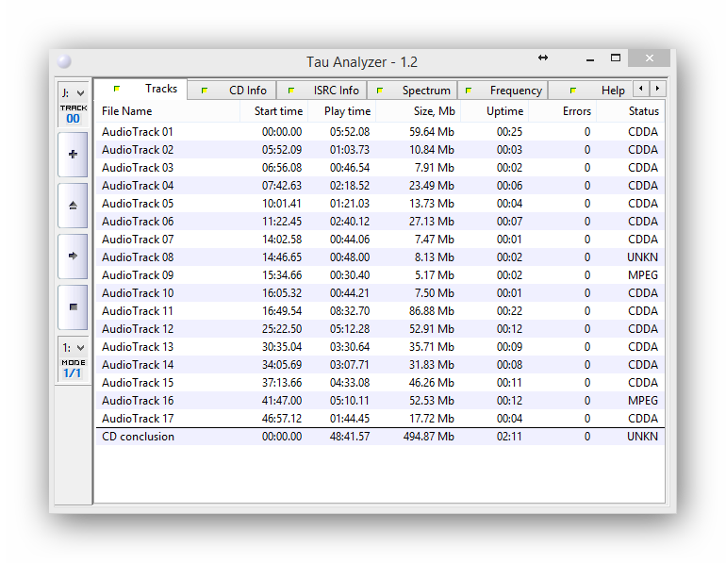Click the double-arrow resize icon in title bar

tap(543, 58)
